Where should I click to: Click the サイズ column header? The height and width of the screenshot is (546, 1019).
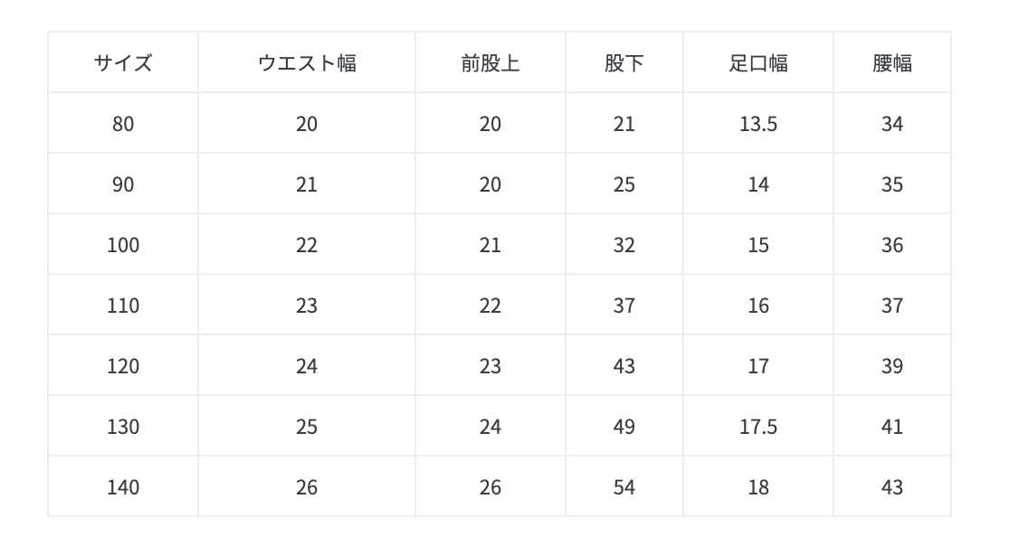pos(123,63)
